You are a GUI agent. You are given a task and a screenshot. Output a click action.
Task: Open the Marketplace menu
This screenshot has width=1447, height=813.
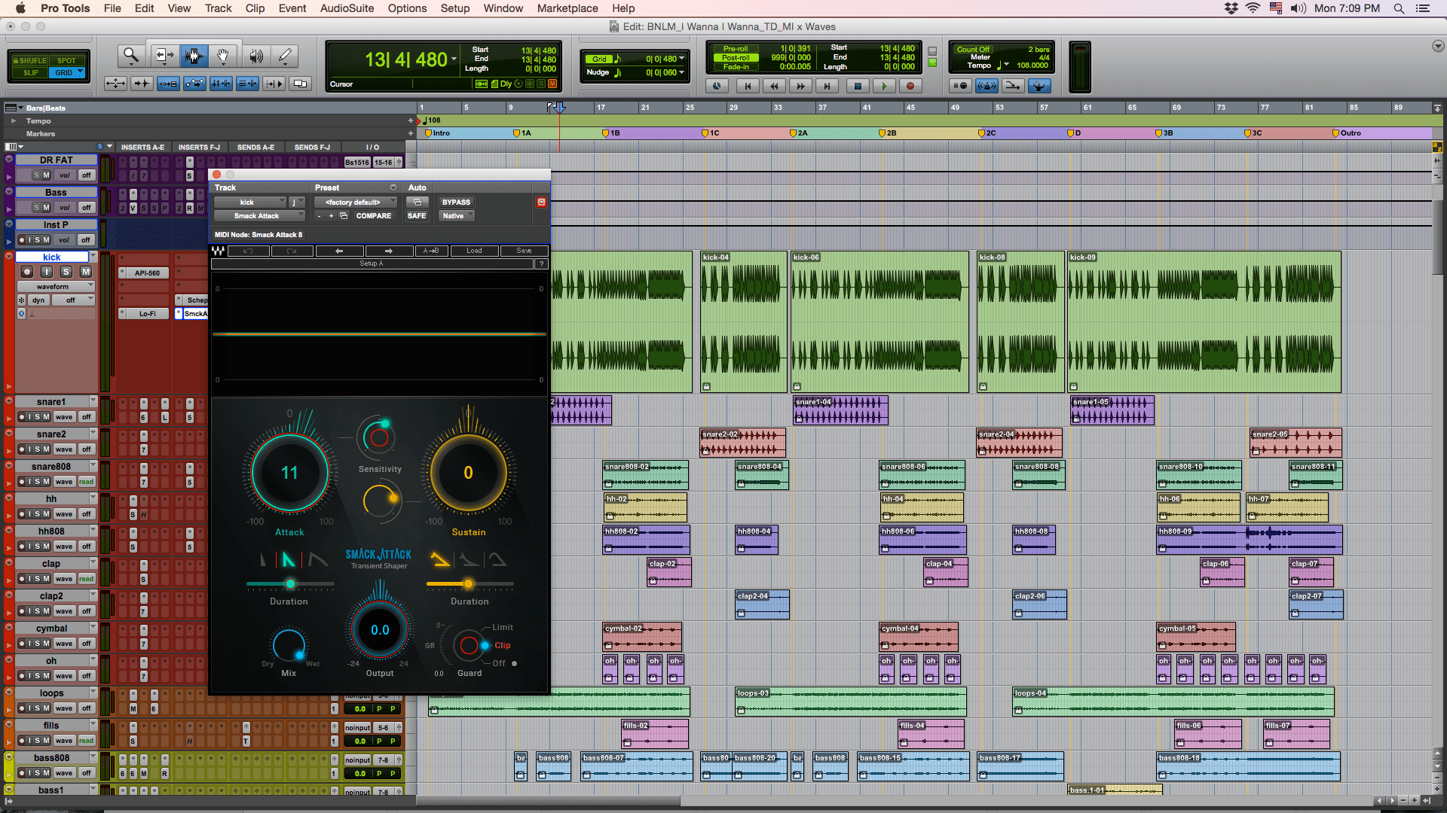[x=567, y=8]
